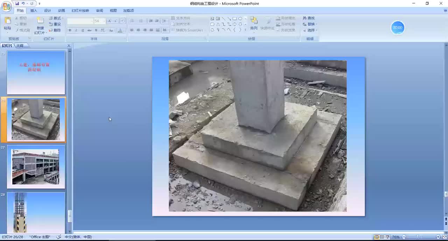
Task: Start slide show view from status bar
Action: pyautogui.click(x=387, y=237)
